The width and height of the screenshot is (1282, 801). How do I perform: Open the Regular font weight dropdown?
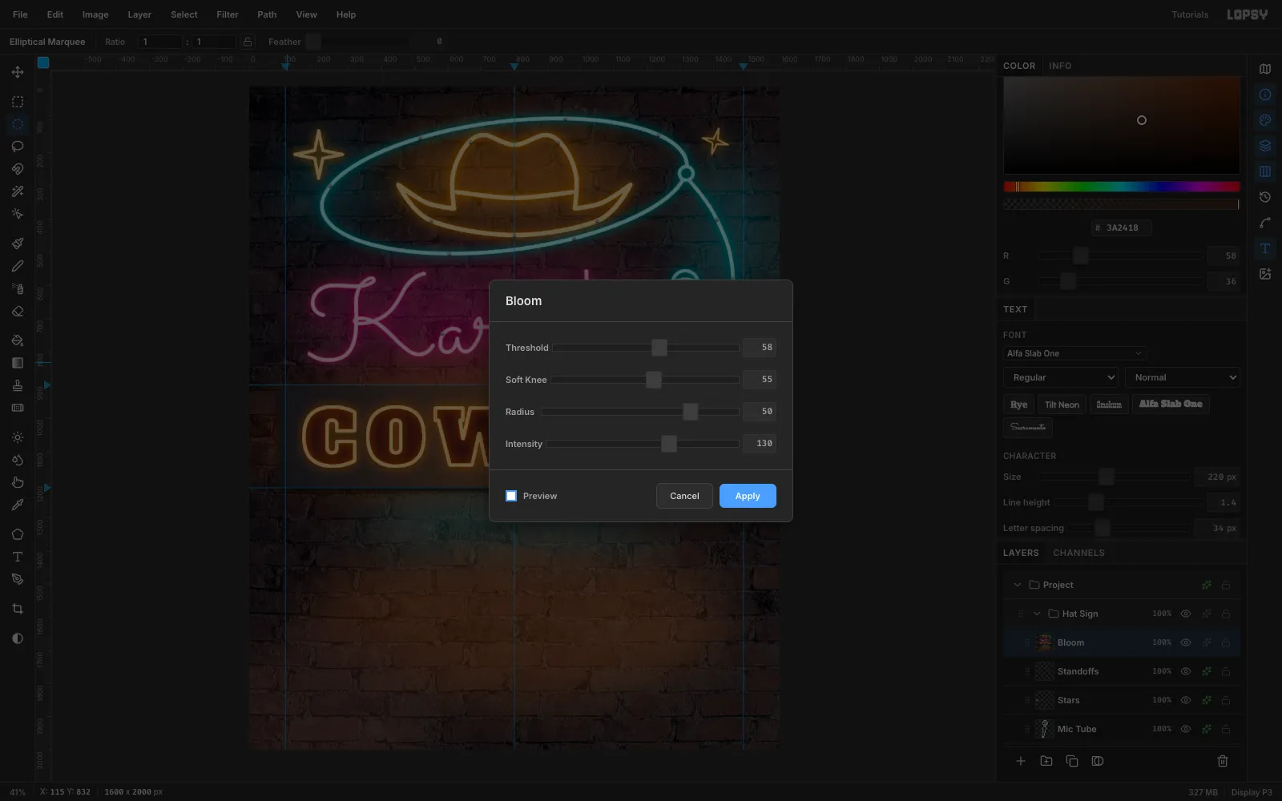point(1061,377)
